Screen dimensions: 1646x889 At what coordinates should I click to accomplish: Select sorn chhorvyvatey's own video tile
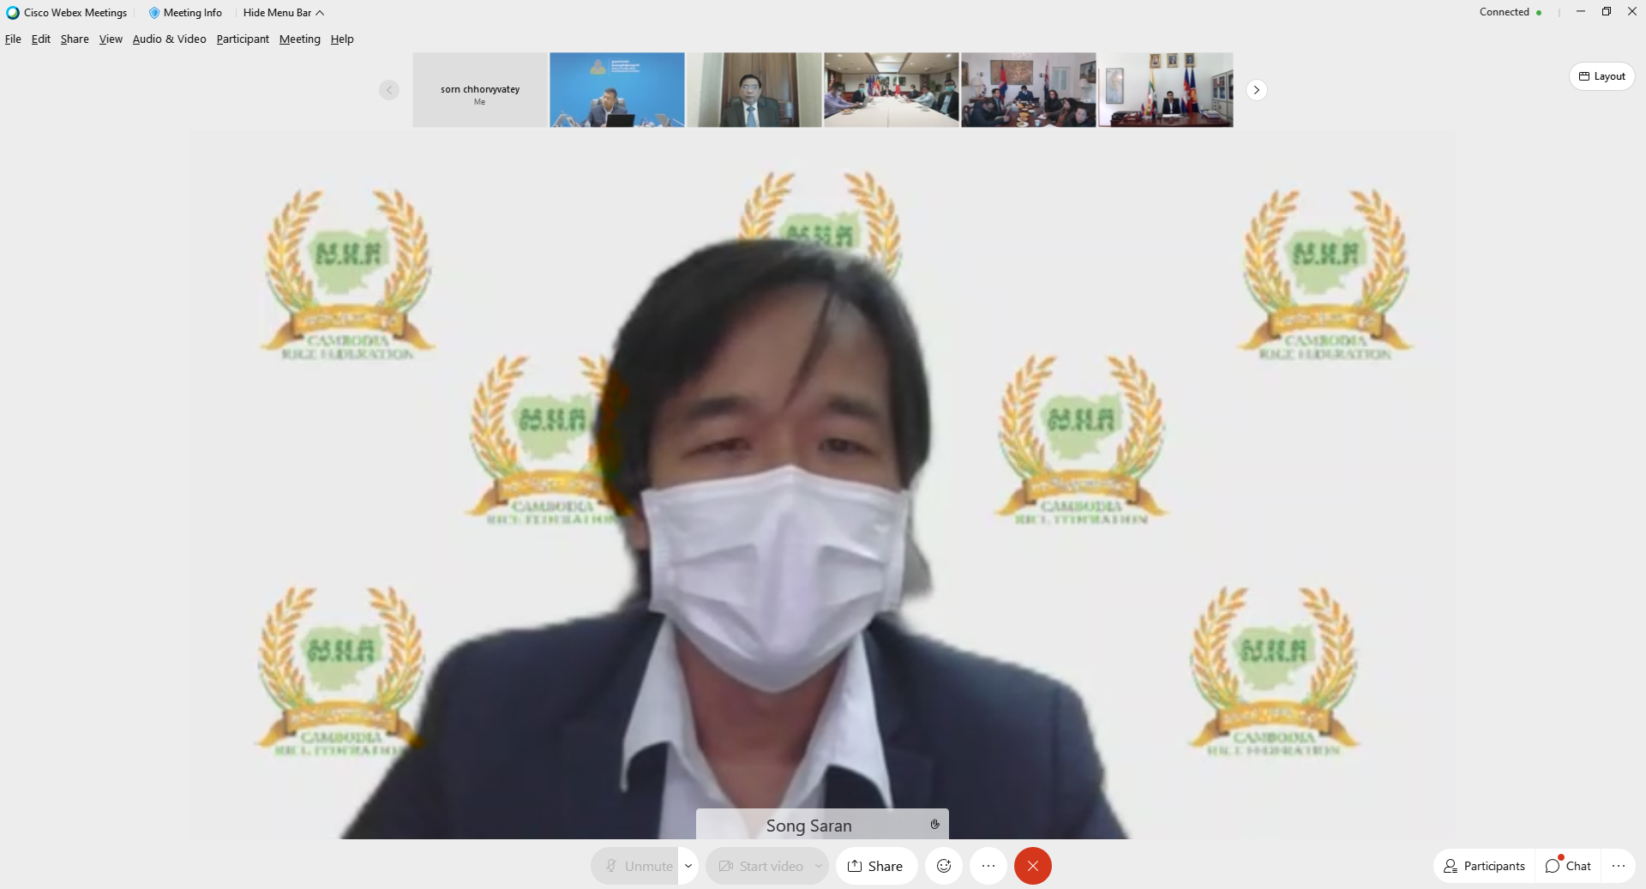[480, 90]
